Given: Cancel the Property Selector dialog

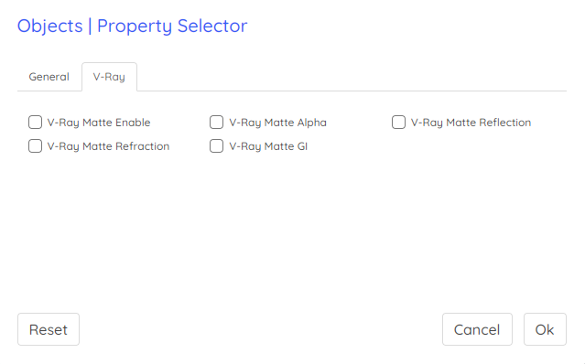Looking at the screenshot, I should tap(477, 329).
